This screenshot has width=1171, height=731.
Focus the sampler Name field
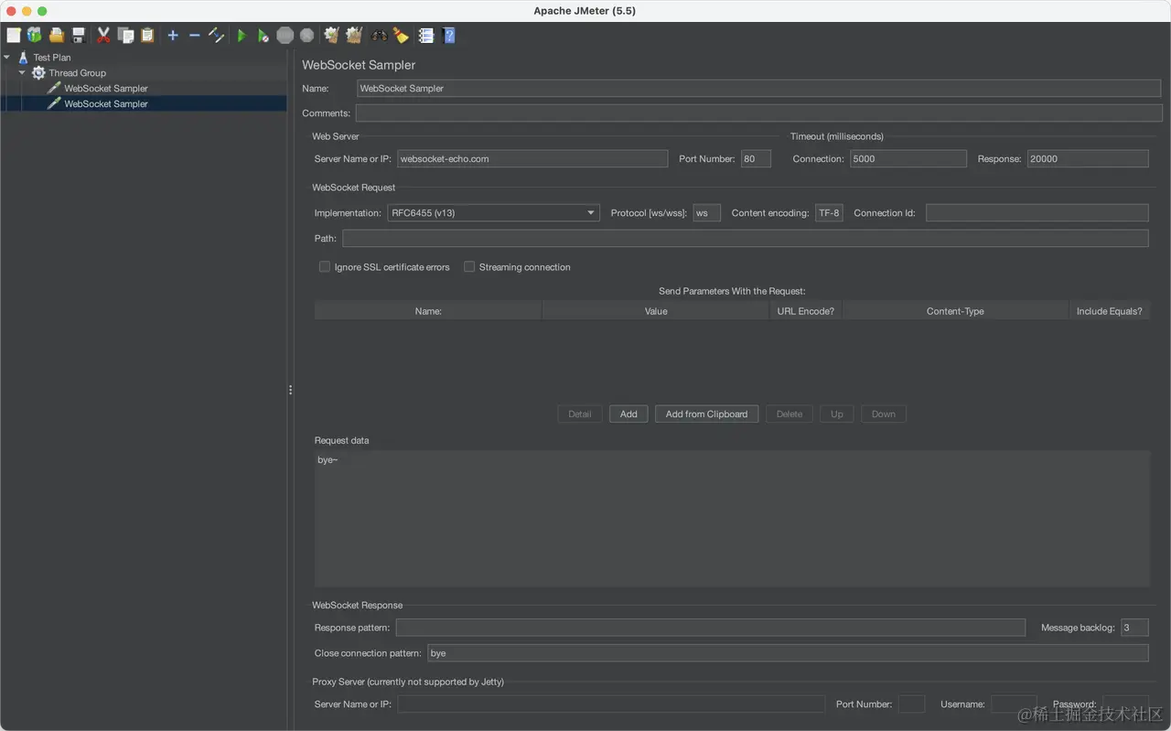(x=759, y=89)
